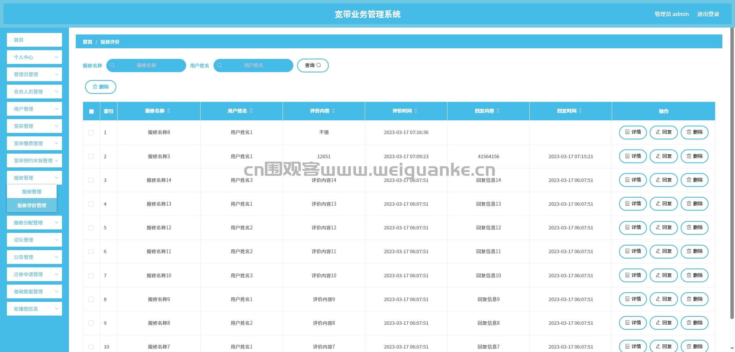Screen dimensions: 735x352
Task: Click sort arrows on 评价时间 column
Action: coord(416,111)
